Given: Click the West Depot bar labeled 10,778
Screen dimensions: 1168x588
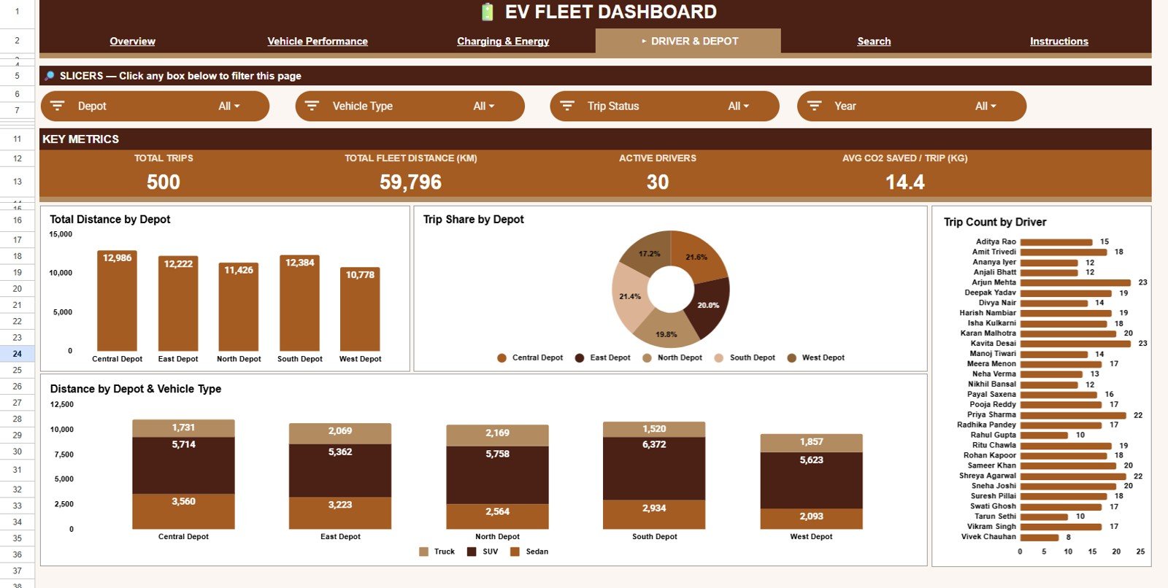Looking at the screenshot, I should click(x=360, y=309).
